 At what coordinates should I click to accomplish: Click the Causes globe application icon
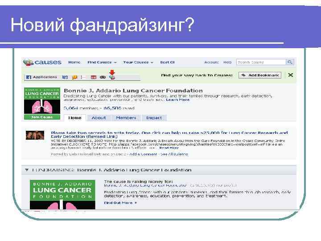coord(112,77)
